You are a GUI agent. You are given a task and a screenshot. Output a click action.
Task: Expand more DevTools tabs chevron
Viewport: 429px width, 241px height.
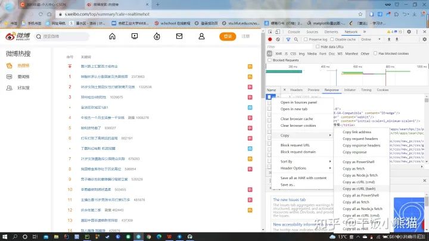[x=365, y=32]
